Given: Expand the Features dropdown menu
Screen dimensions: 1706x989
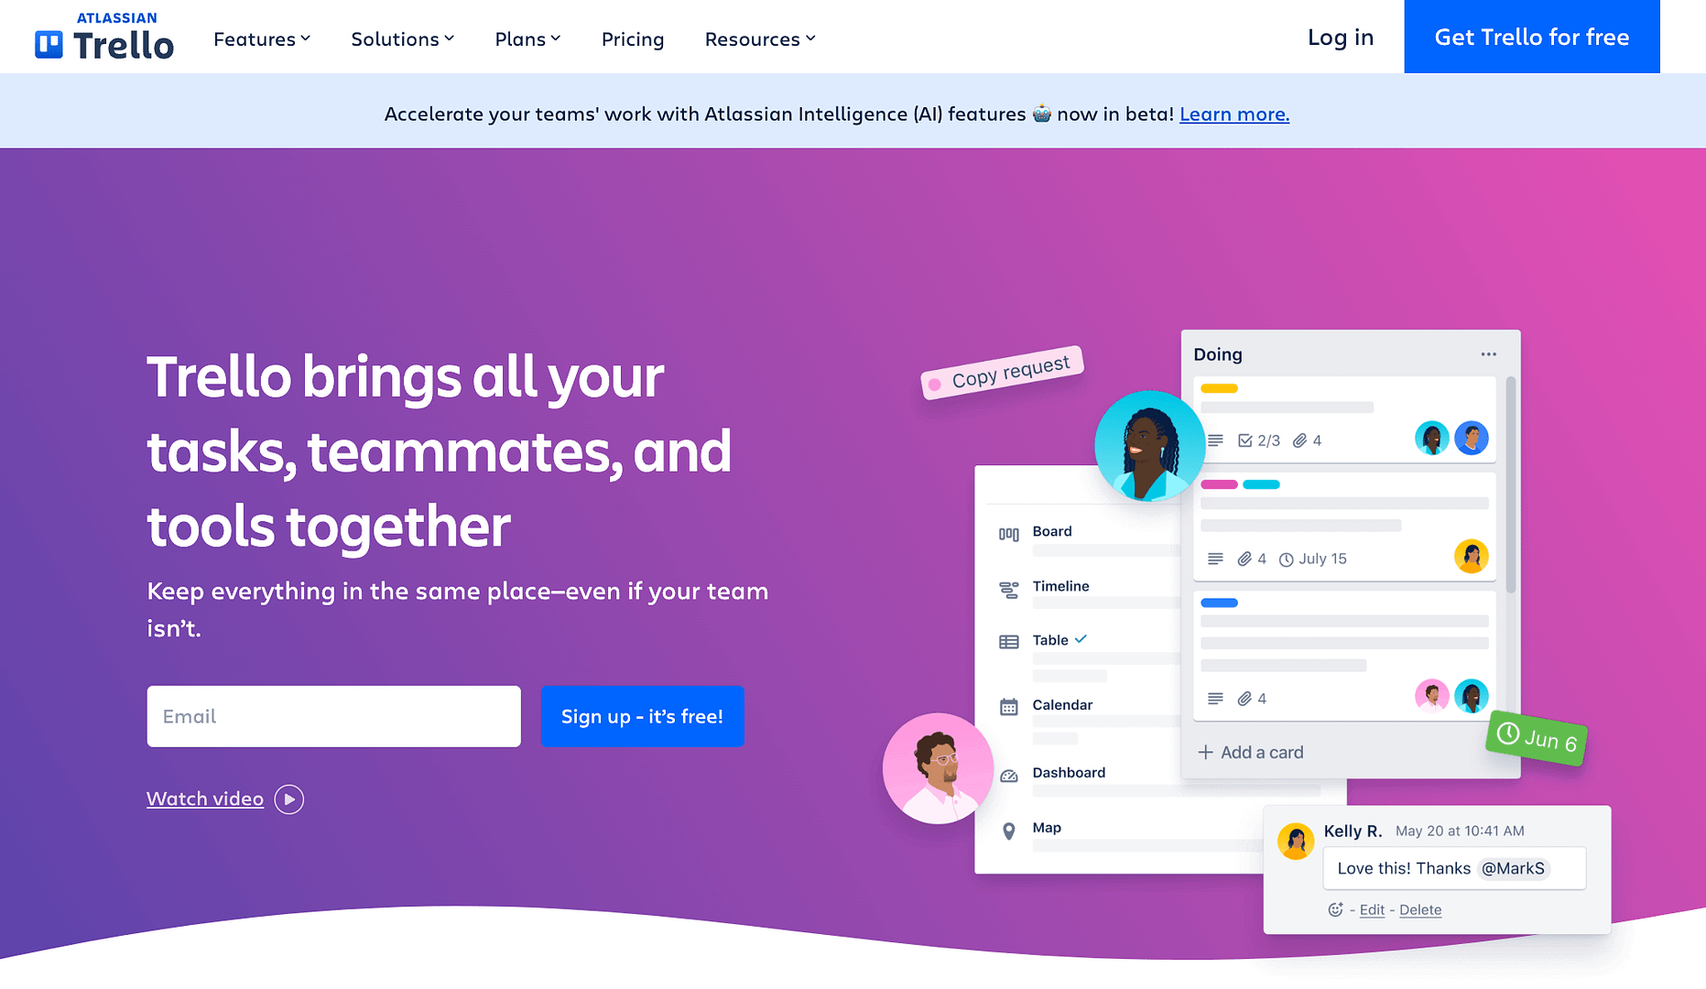Looking at the screenshot, I should tap(262, 38).
